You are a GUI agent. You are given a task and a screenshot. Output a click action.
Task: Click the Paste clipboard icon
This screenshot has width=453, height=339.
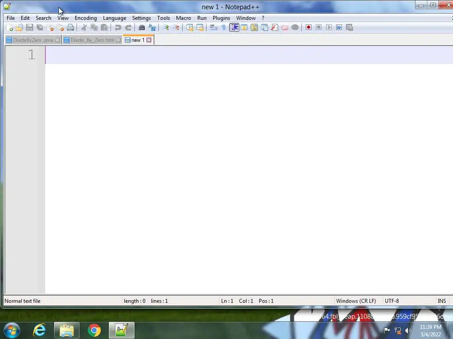click(104, 28)
